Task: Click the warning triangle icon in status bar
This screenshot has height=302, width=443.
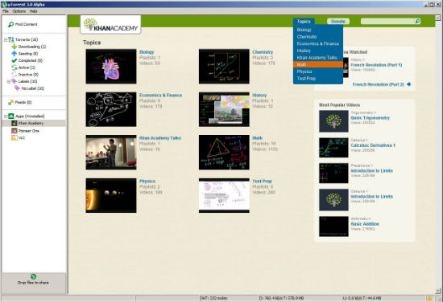Action: click(x=429, y=298)
